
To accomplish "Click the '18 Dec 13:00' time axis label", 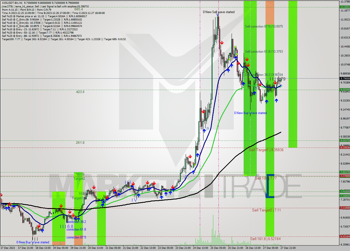I will point(43,248).
